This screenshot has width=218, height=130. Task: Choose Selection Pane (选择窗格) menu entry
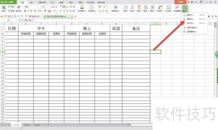tap(195, 31)
